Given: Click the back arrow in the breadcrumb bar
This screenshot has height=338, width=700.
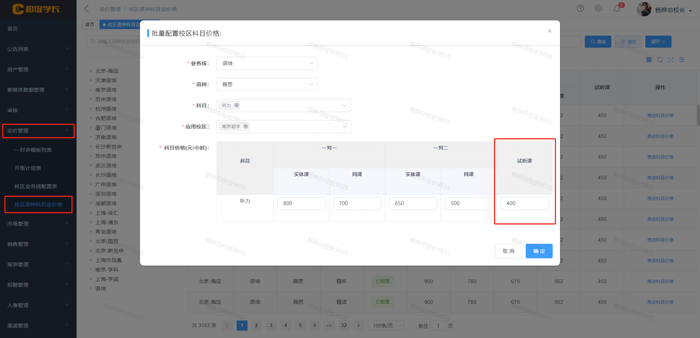Looking at the screenshot, I should pos(86,8).
